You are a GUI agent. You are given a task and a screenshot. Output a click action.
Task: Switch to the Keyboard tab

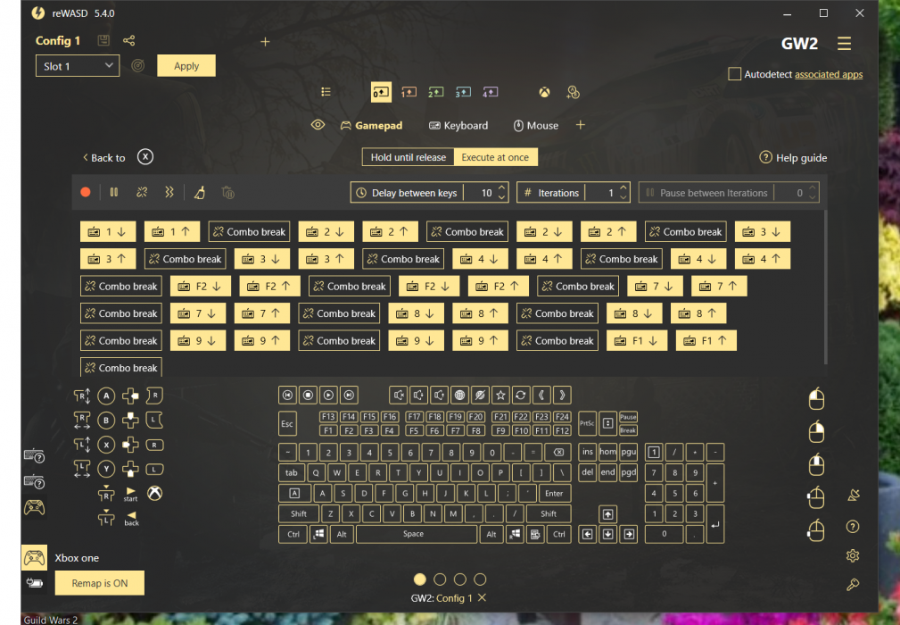tap(458, 126)
